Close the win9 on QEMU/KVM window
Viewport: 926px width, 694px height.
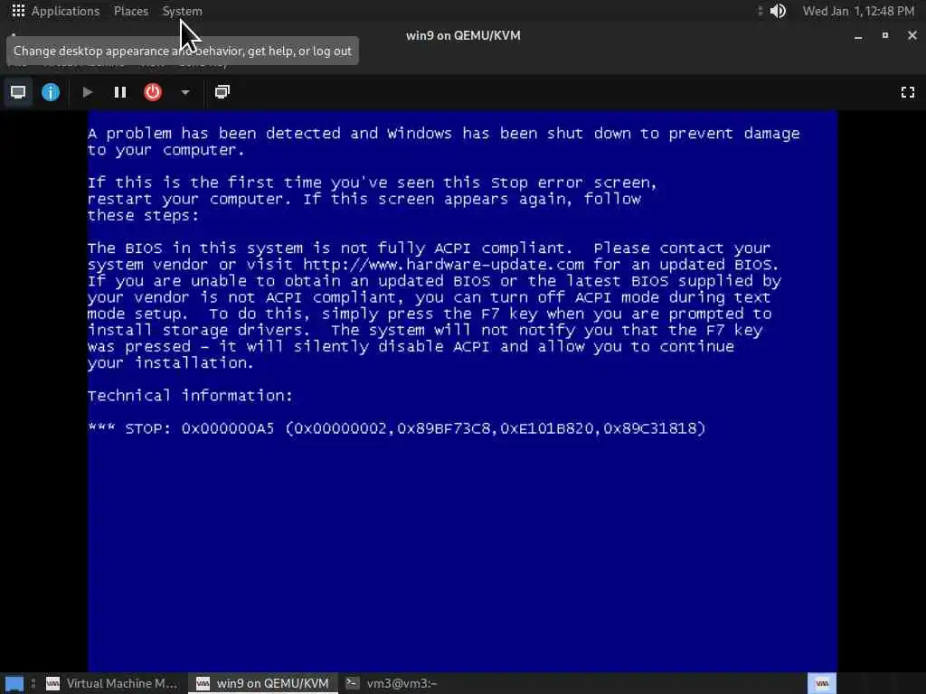pyautogui.click(x=912, y=35)
